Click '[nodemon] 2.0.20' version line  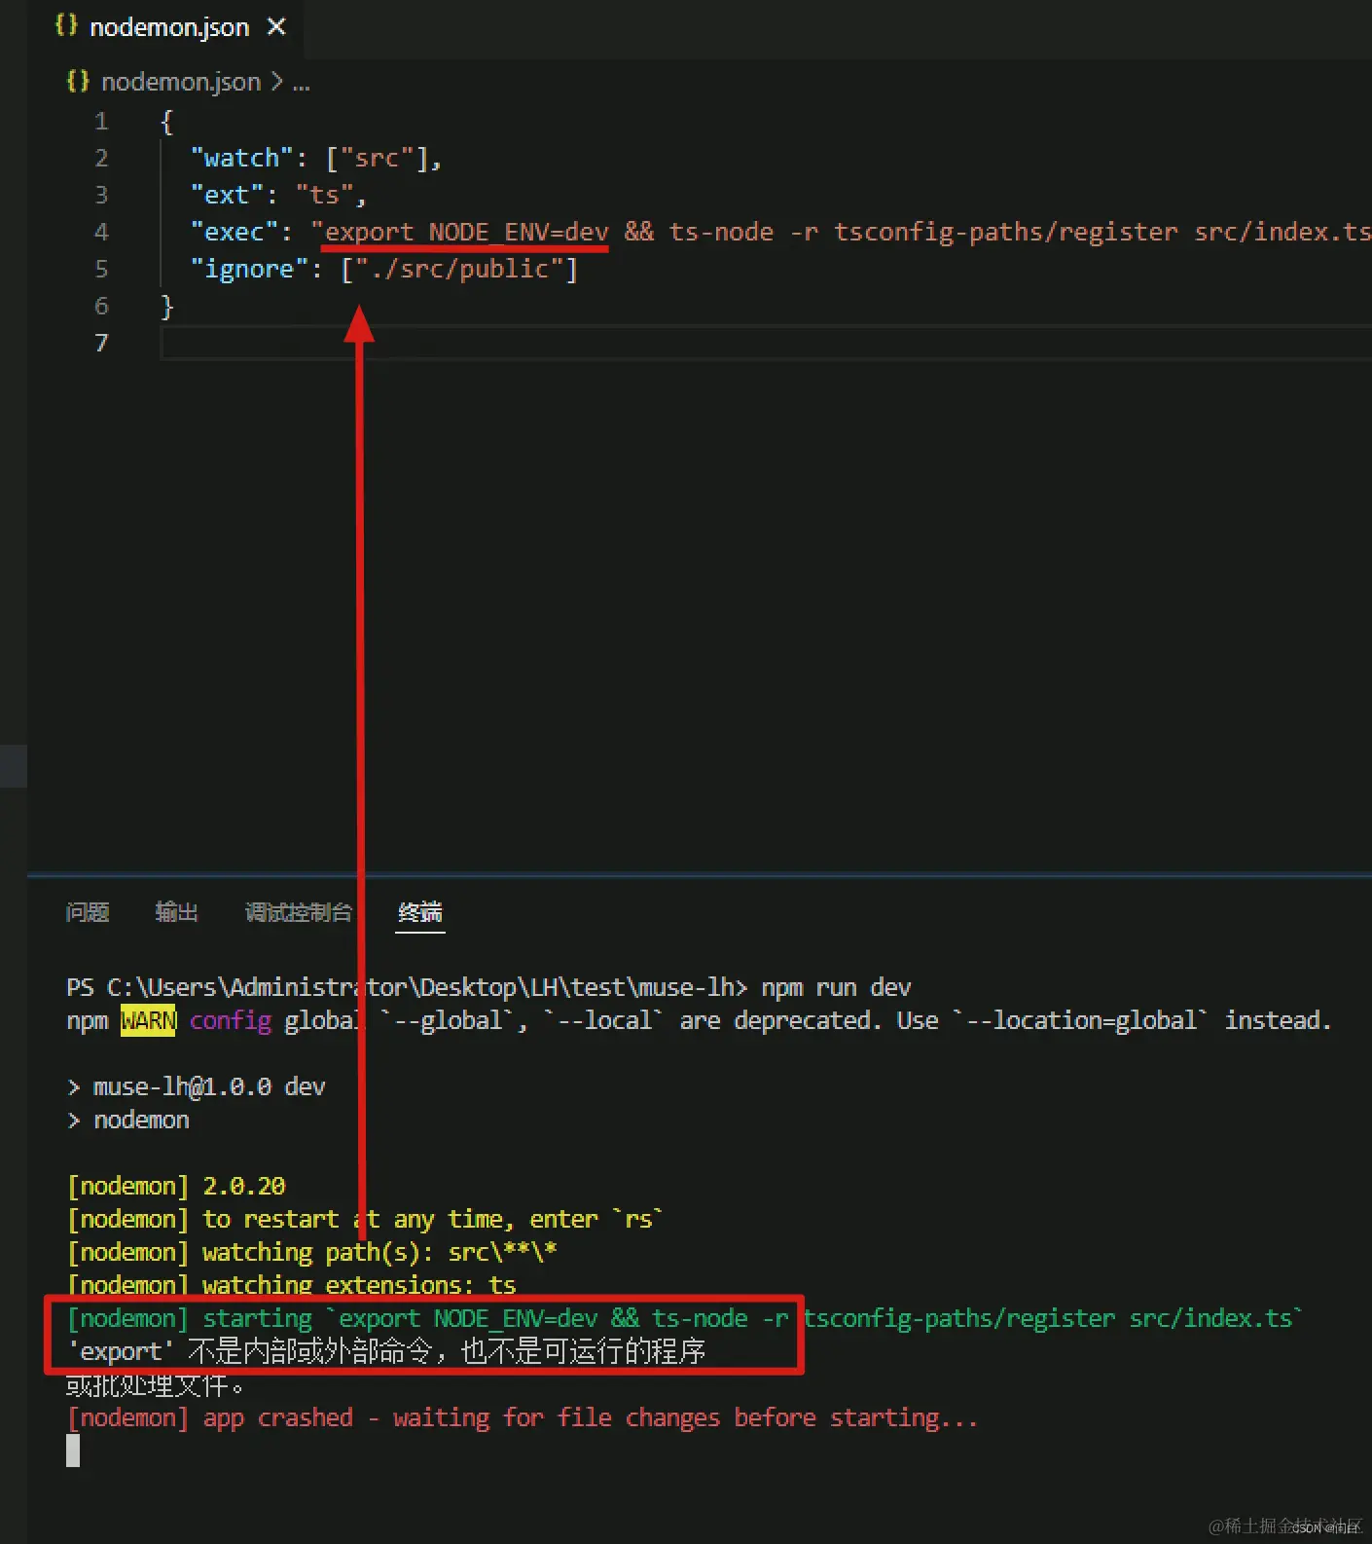pos(176,1186)
